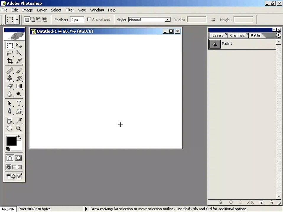Choose Intersect with selection mode

point(45,20)
